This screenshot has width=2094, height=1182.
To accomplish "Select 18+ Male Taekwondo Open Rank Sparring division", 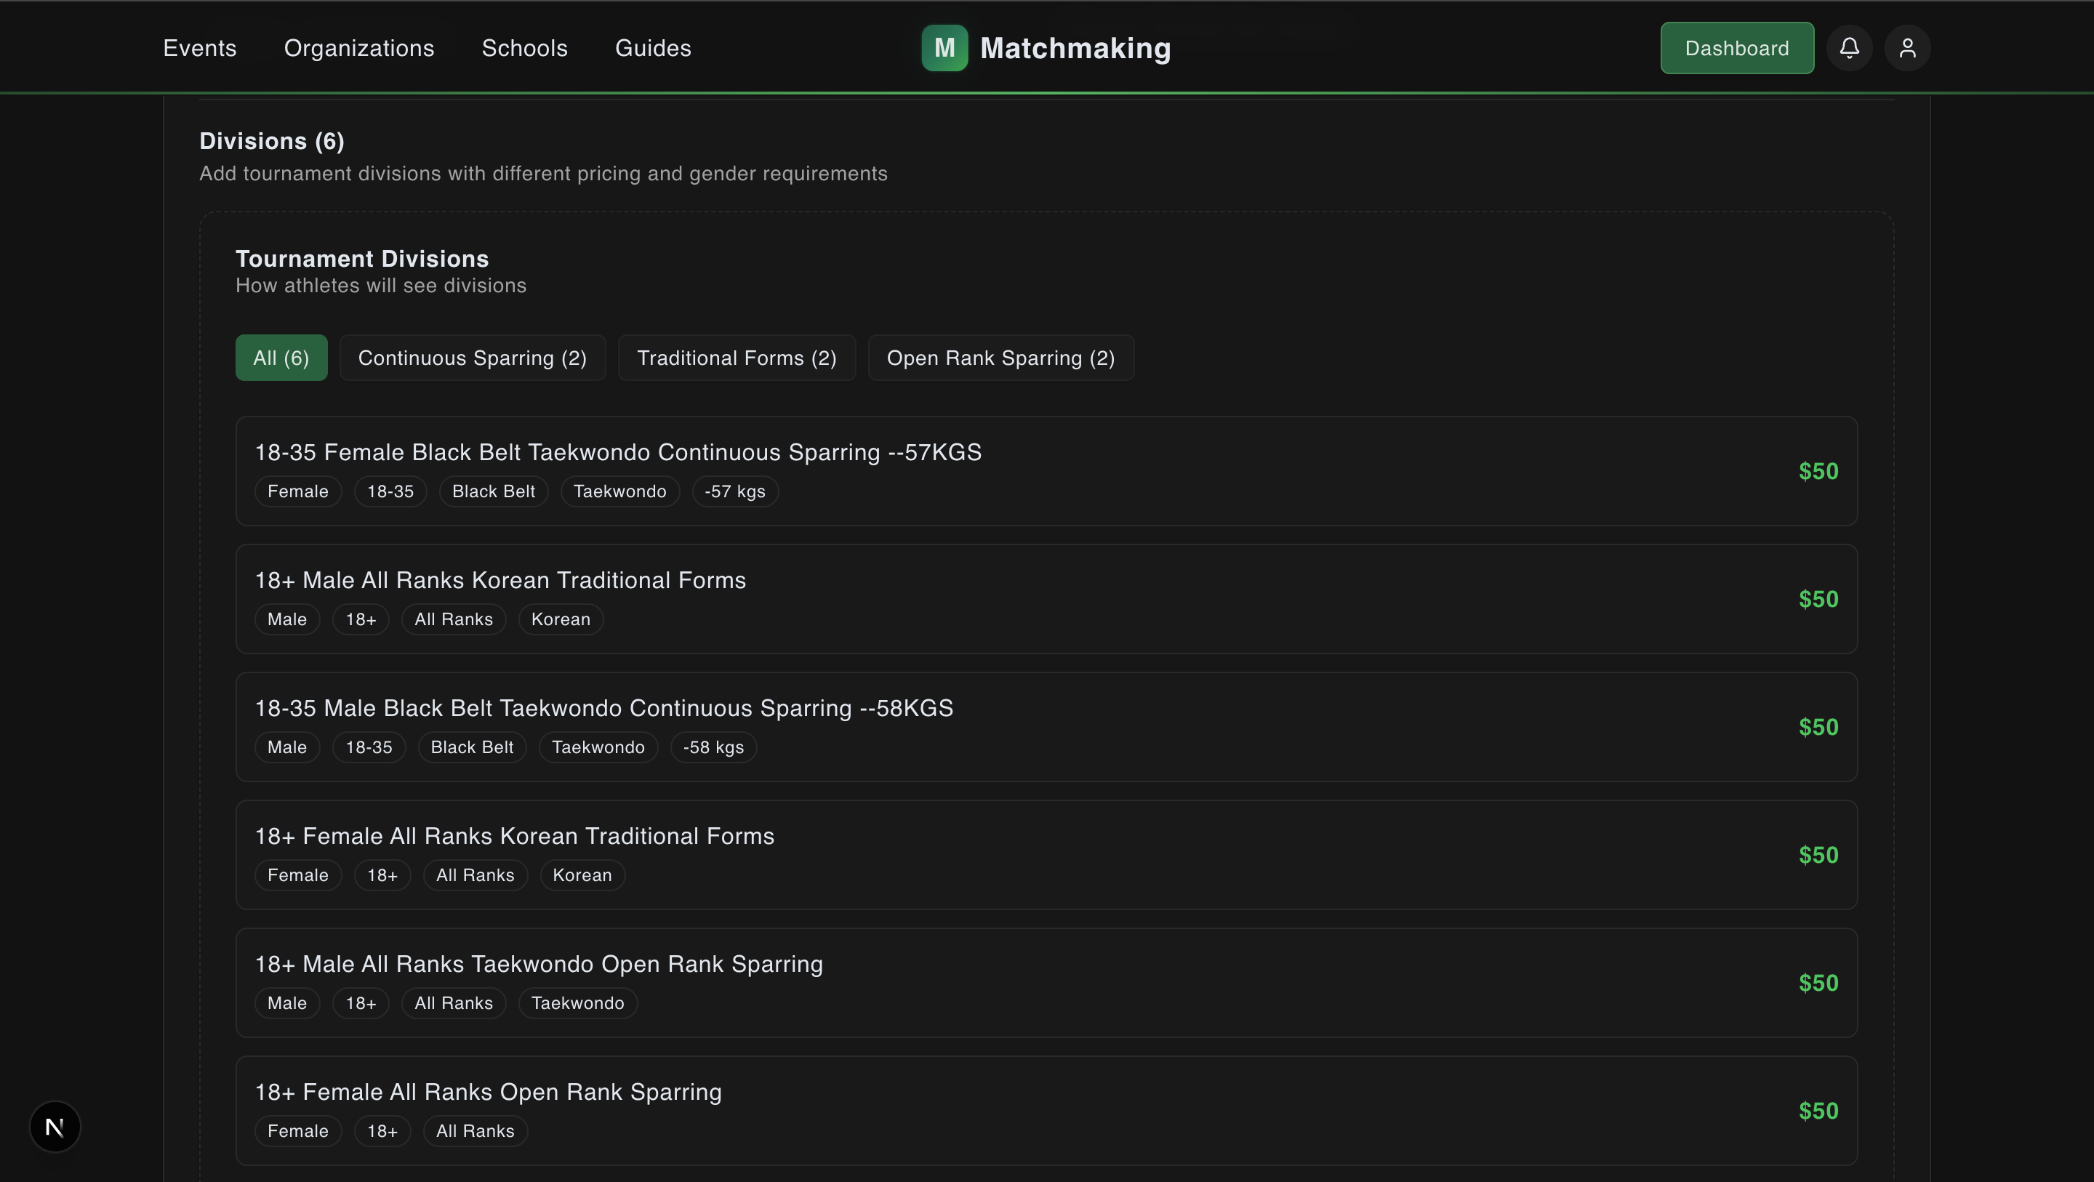I will pos(1046,983).
